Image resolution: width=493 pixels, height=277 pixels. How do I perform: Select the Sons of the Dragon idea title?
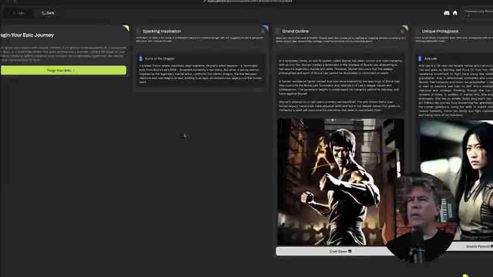pyautogui.click(x=159, y=58)
